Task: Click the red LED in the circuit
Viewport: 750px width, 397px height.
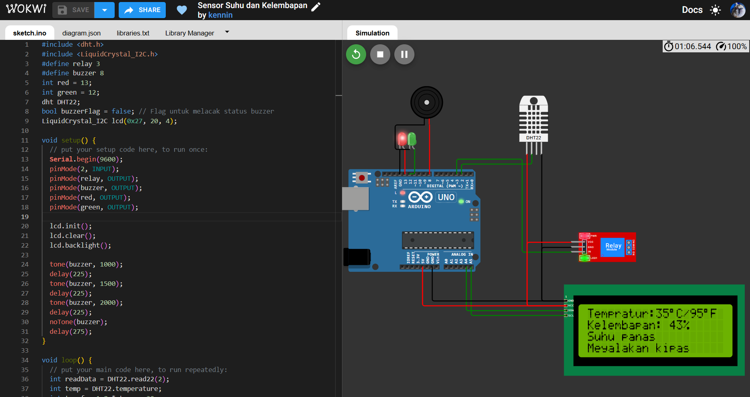Action: click(402, 139)
